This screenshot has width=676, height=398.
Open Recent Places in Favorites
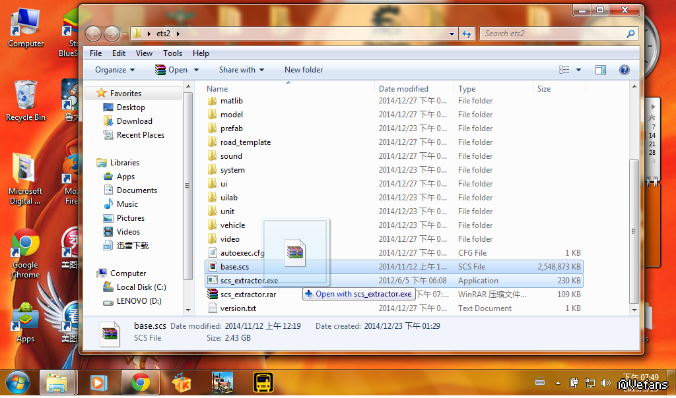140,134
